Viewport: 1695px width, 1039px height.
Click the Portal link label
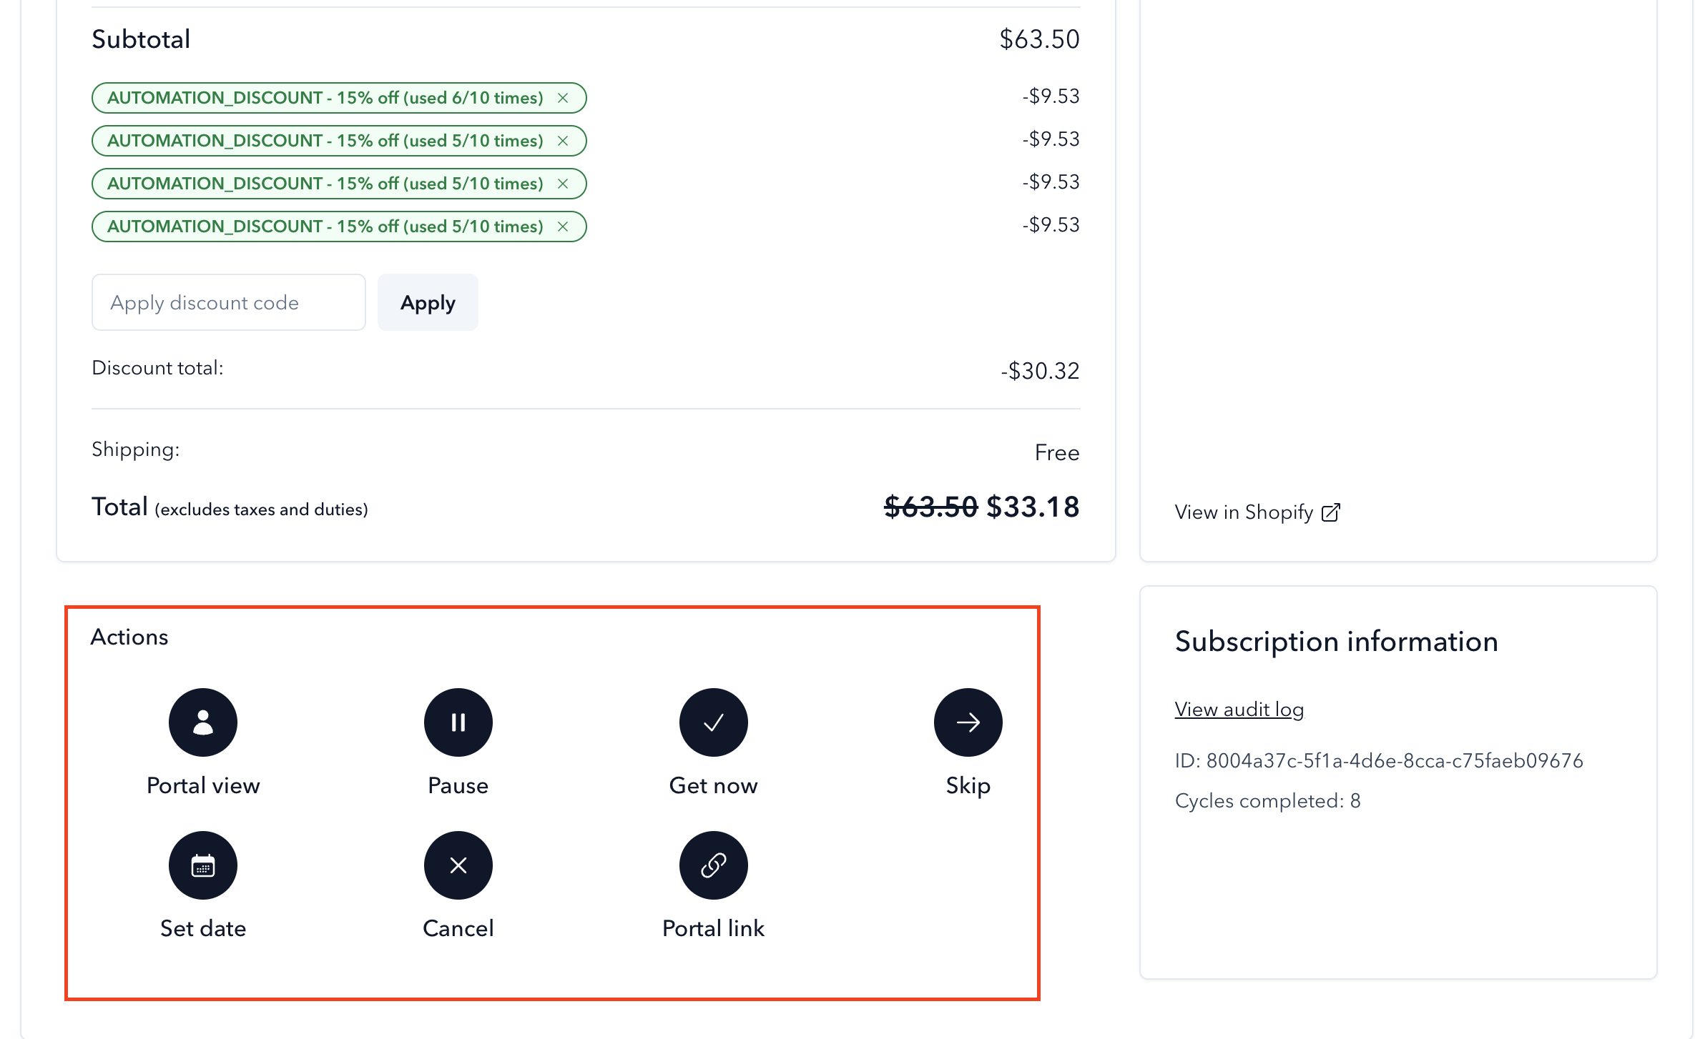(x=713, y=928)
